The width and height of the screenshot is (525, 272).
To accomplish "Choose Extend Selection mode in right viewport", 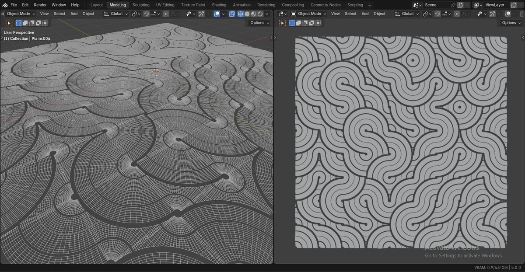I will (x=298, y=23).
